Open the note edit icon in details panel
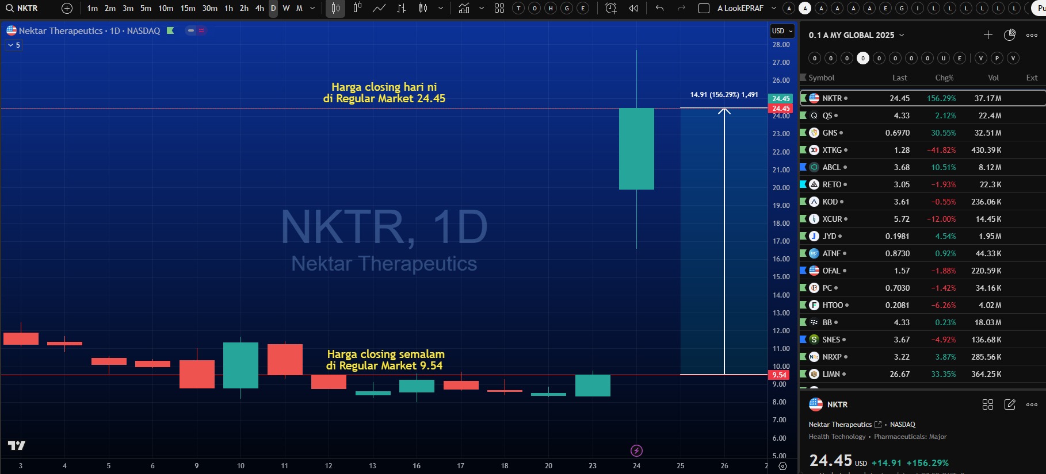The height and width of the screenshot is (474, 1046). point(1010,404)
